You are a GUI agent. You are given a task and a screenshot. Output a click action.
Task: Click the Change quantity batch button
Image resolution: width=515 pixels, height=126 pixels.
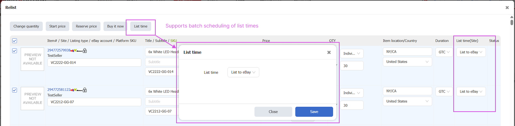point(26,26)
